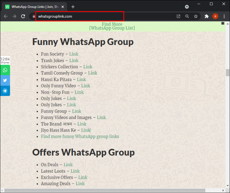Close the Find More banner
This screenshot has height=193, width=230.
point(223,23)
